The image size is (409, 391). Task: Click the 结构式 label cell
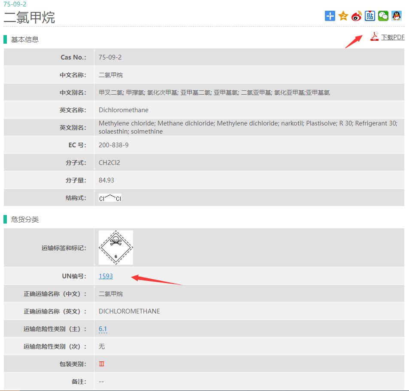tap(49, 198)
